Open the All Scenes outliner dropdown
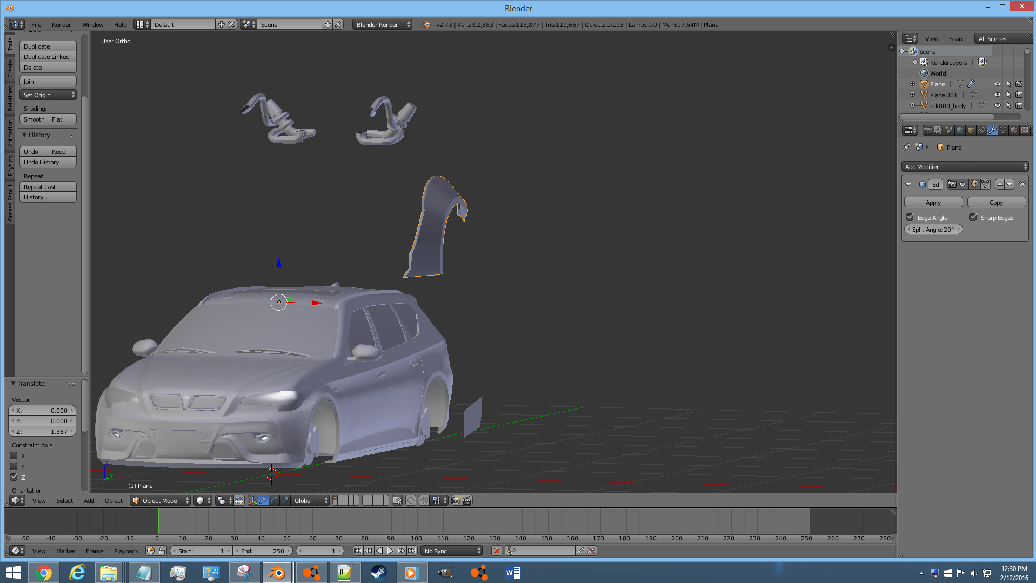The height and width of the screenshot is (583, 1036). [1004, 39]
